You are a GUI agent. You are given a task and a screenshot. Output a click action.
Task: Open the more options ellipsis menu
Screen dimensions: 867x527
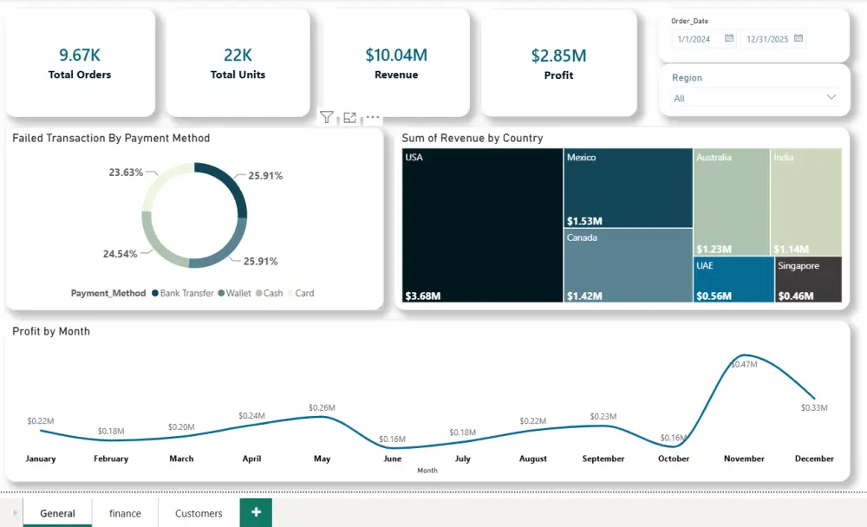(373, 117)
